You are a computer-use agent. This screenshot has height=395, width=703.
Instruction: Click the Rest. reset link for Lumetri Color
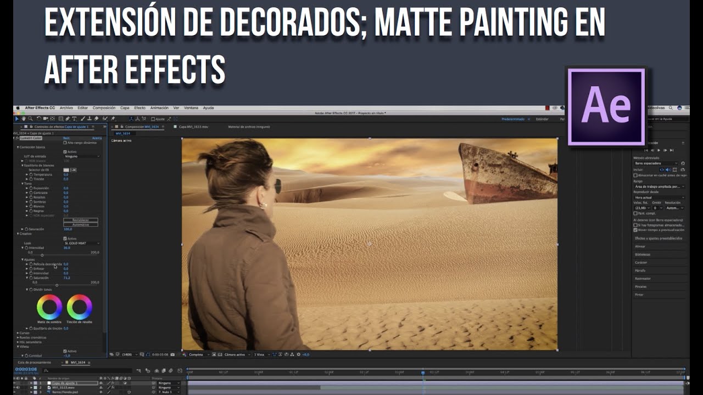point(66,138)
